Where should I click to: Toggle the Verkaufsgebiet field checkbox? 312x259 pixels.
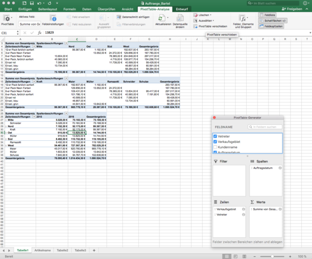(215, 142)
